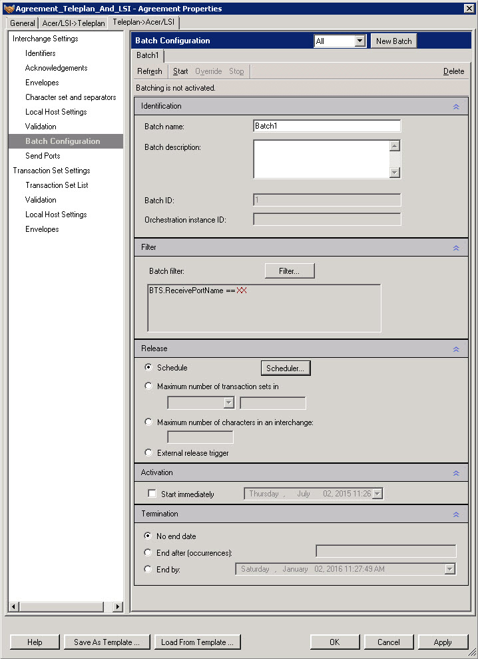Switch to Acer/LSI->Teleplan tab
The image size is (478, 659).
pos(73,23)
